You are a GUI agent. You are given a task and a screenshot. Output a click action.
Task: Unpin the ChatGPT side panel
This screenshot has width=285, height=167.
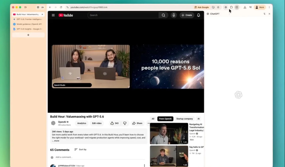point(264,14)
